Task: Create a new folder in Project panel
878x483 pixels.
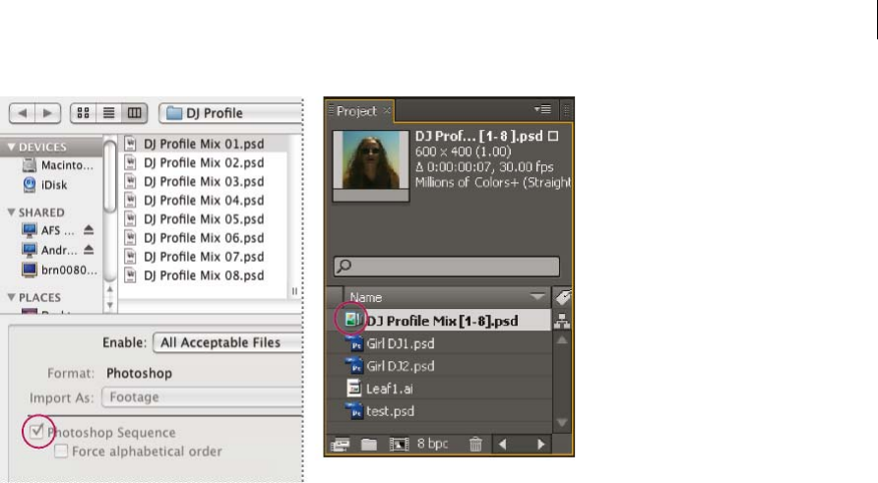Action: [368, 445]
